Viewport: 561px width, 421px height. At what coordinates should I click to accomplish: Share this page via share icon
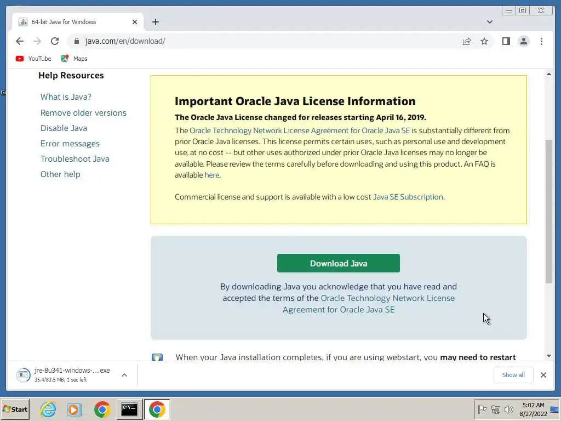pyautogui.click(x=467, y=41)
